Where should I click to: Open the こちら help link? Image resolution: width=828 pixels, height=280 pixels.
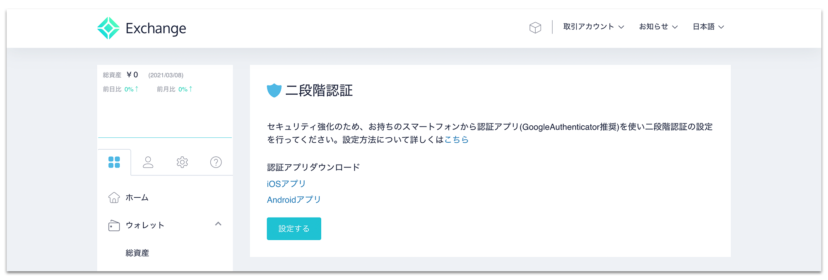[x=456, y=140]
